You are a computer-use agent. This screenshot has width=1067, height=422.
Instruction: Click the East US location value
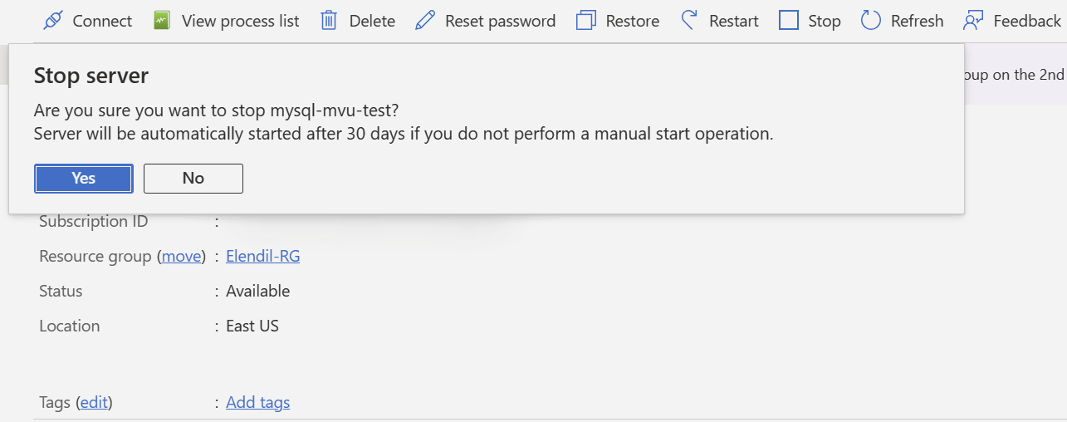click(252, 326)
